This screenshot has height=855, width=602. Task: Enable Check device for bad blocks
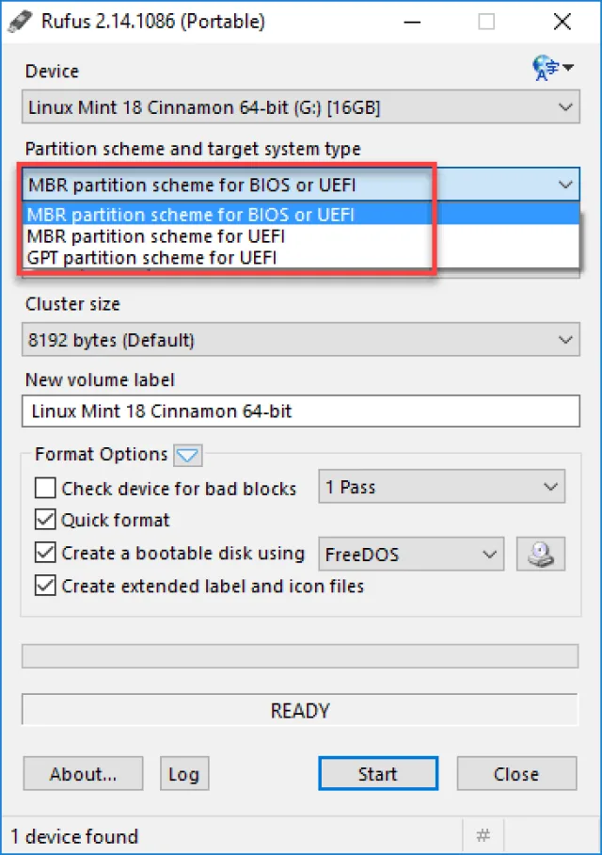pos(45,488)
